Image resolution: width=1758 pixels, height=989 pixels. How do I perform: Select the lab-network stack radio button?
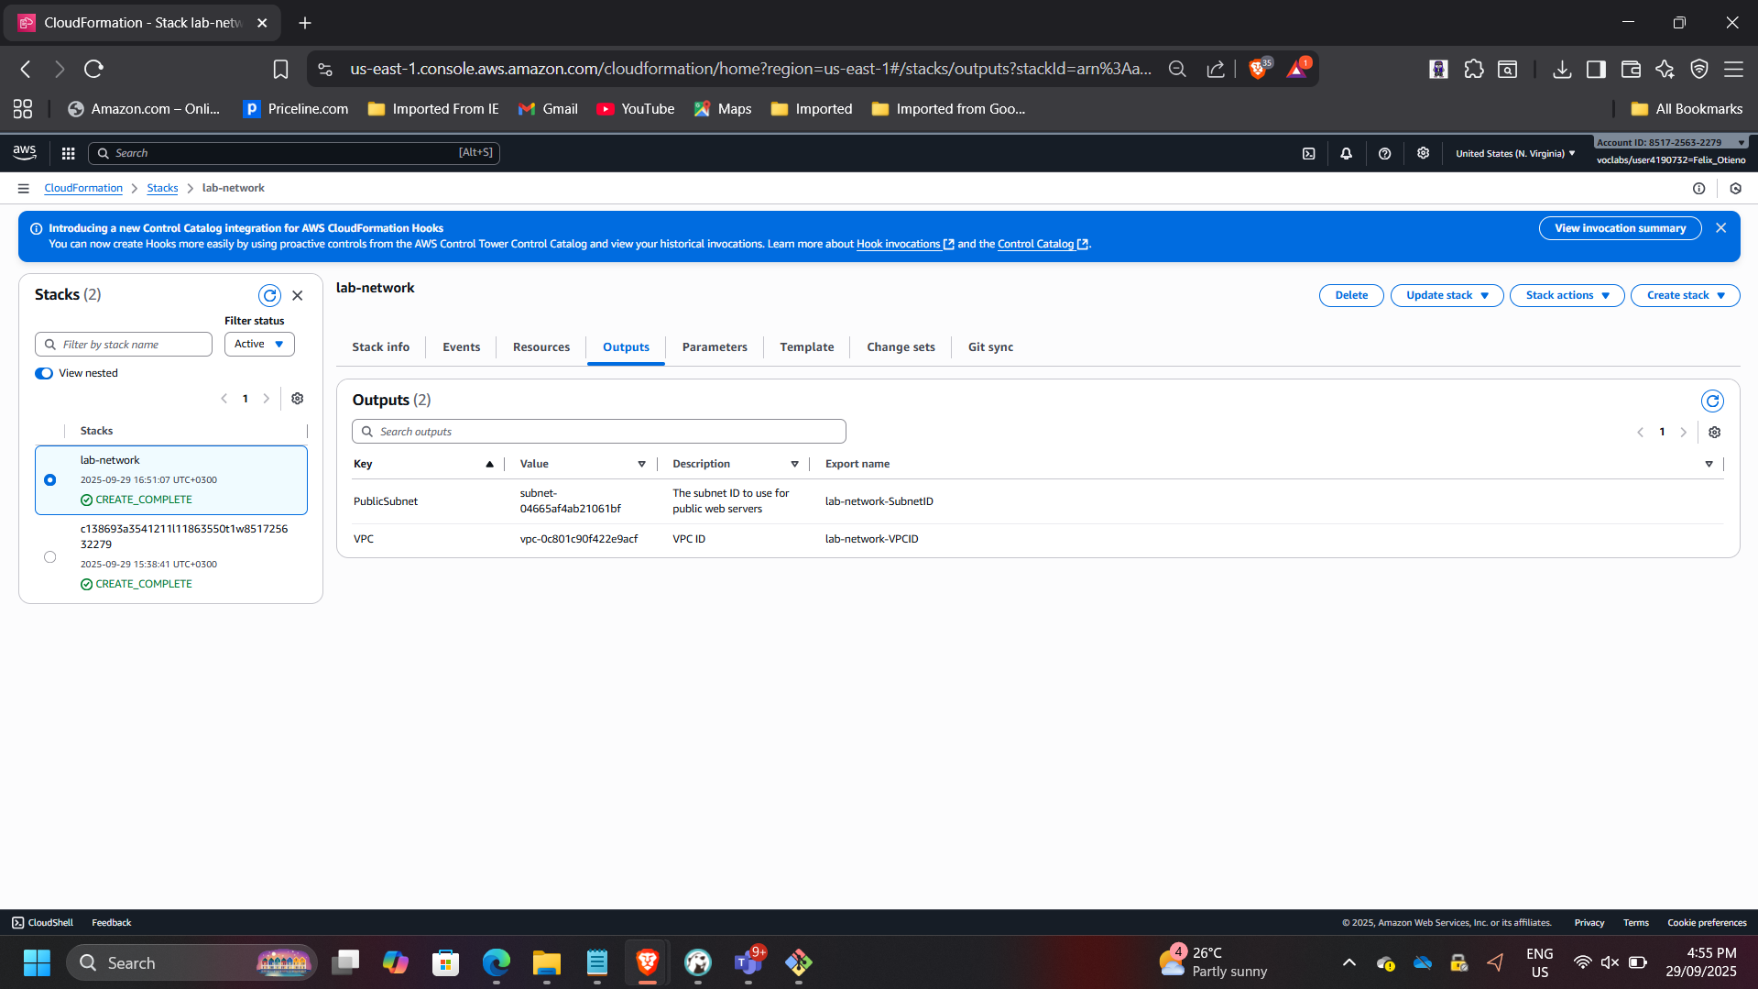[x=50, y=480]
